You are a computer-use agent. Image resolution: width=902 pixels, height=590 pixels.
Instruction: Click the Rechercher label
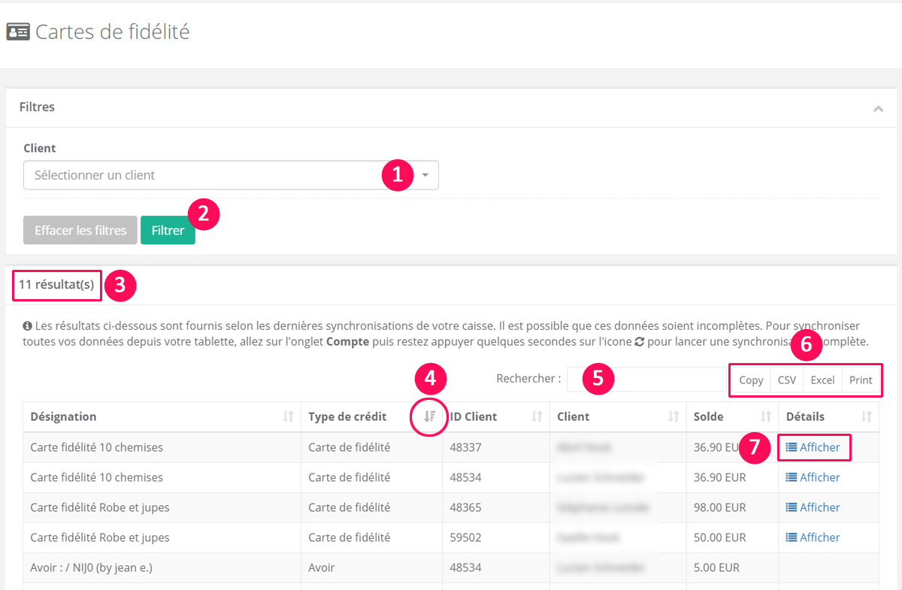tap(528, 378)
